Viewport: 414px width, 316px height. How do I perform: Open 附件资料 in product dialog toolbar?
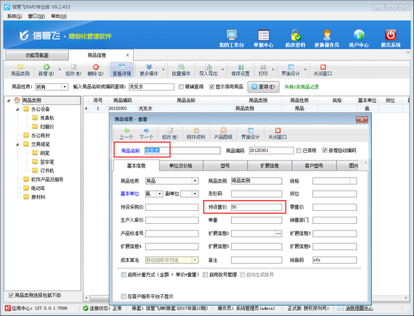click(196, 133)
